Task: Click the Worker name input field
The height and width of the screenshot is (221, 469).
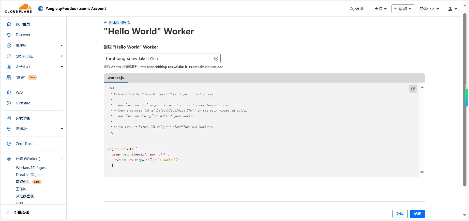Action: coord(162,58)
